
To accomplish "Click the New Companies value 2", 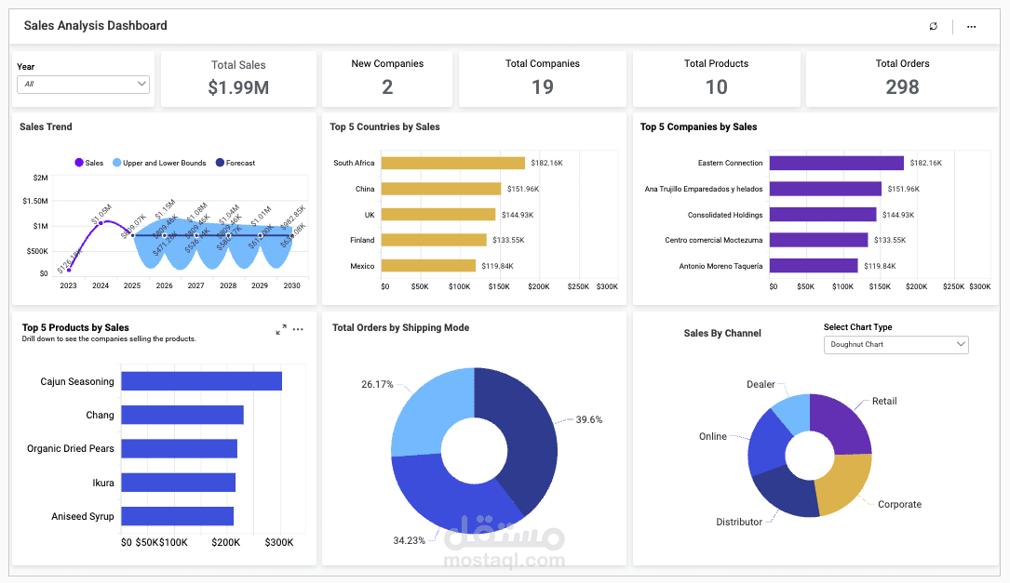I will pos(387,86).
